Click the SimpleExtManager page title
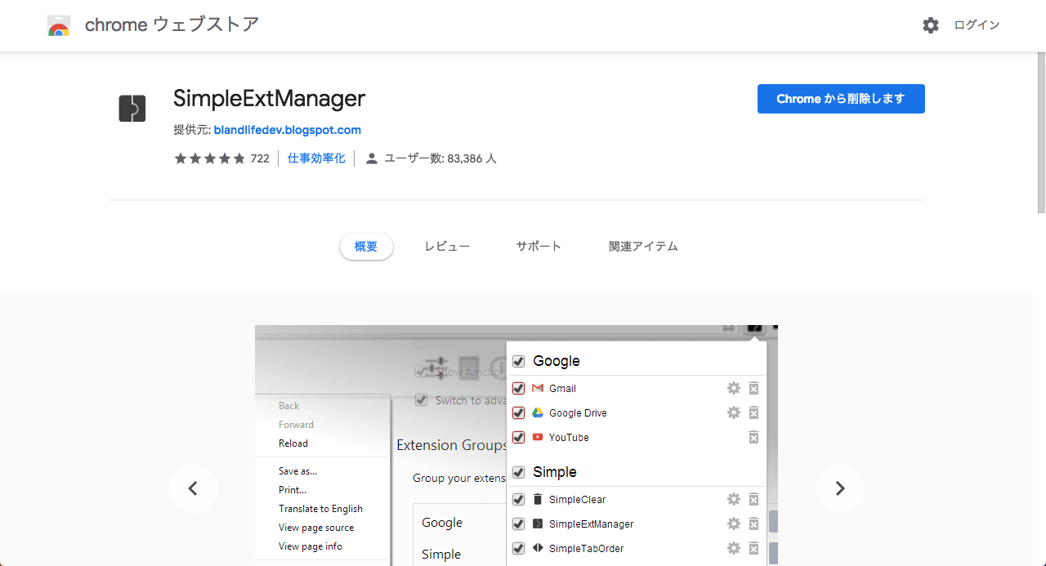 coord(269,99)
